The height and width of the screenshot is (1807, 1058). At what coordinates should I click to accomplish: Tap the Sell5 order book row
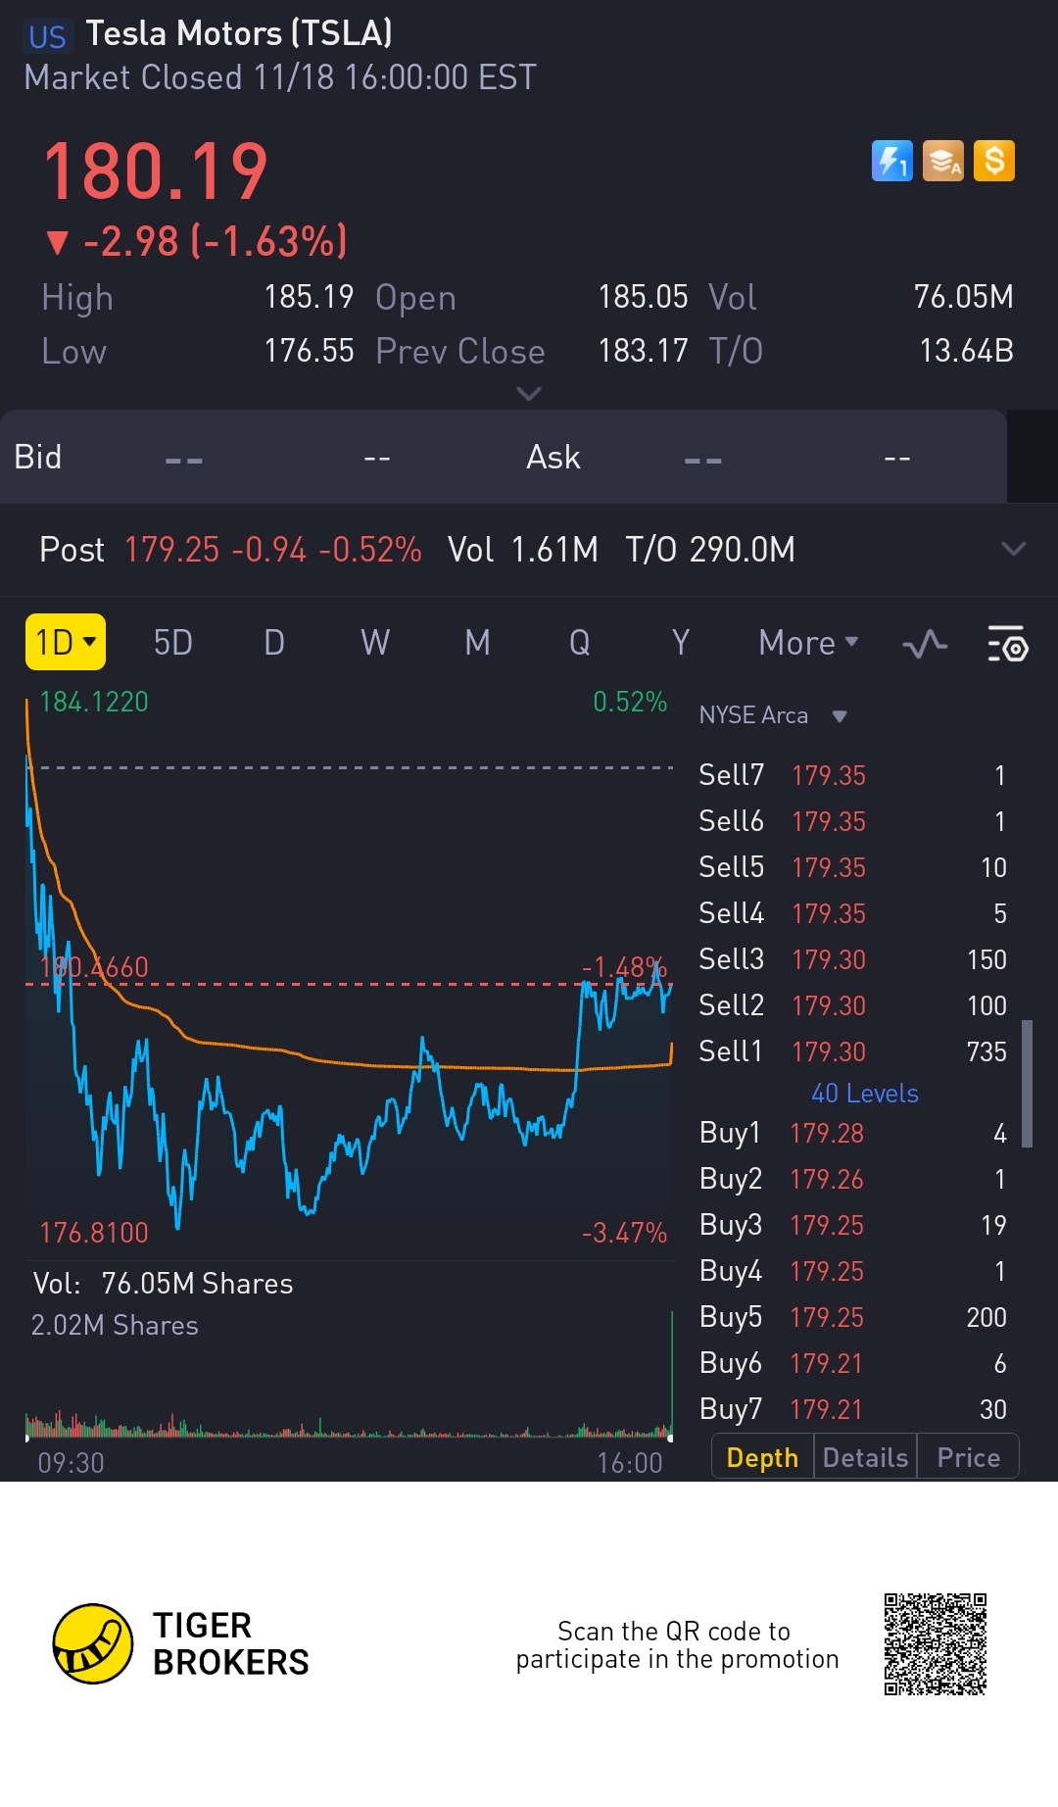click(x=852, y=867)
